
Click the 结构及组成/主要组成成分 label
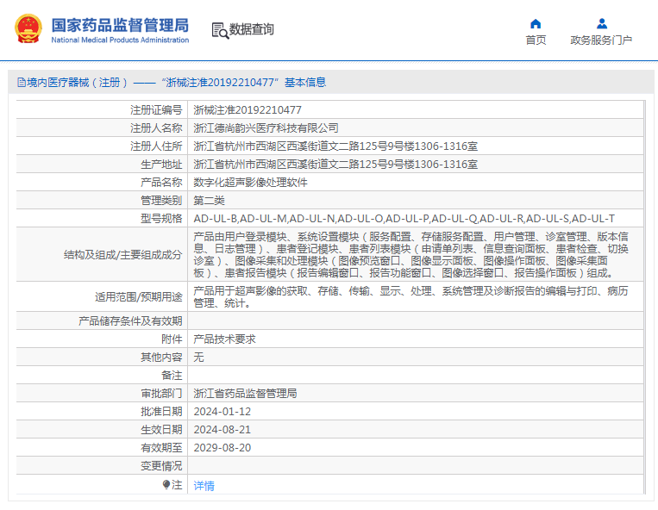click(x=123, y=255)
